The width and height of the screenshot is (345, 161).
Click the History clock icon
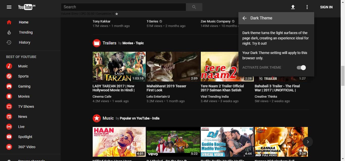point(9,42)
